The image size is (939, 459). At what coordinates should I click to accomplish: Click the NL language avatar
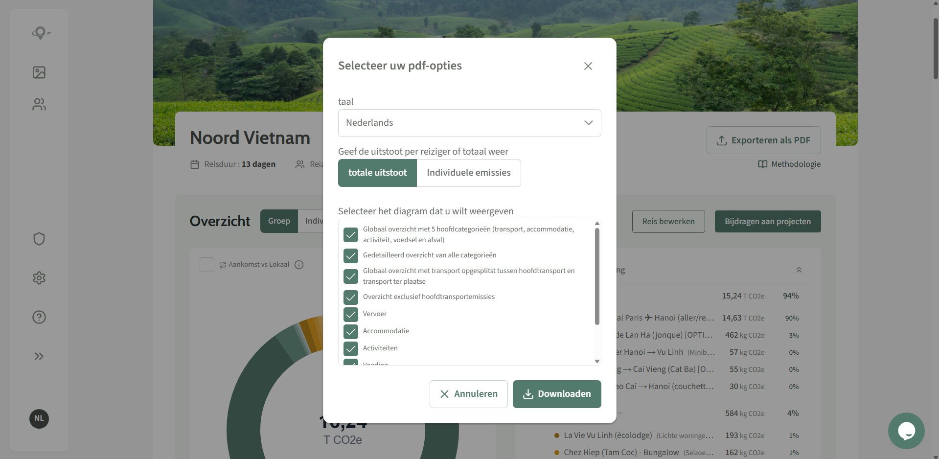39,418
